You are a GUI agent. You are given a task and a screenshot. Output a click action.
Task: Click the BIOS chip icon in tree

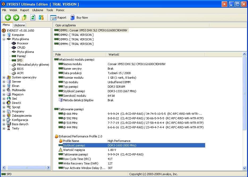pyautogui.click(x=14, y=69)
